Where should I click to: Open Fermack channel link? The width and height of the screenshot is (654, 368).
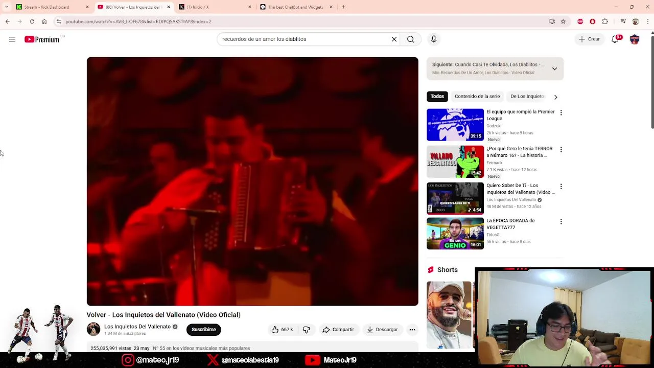click(x=494, y=163)
